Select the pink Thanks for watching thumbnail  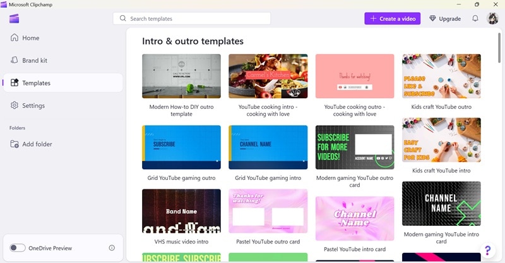tap(355, 76)
